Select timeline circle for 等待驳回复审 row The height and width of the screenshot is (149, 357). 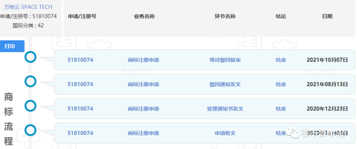click(x=30, y=57)
